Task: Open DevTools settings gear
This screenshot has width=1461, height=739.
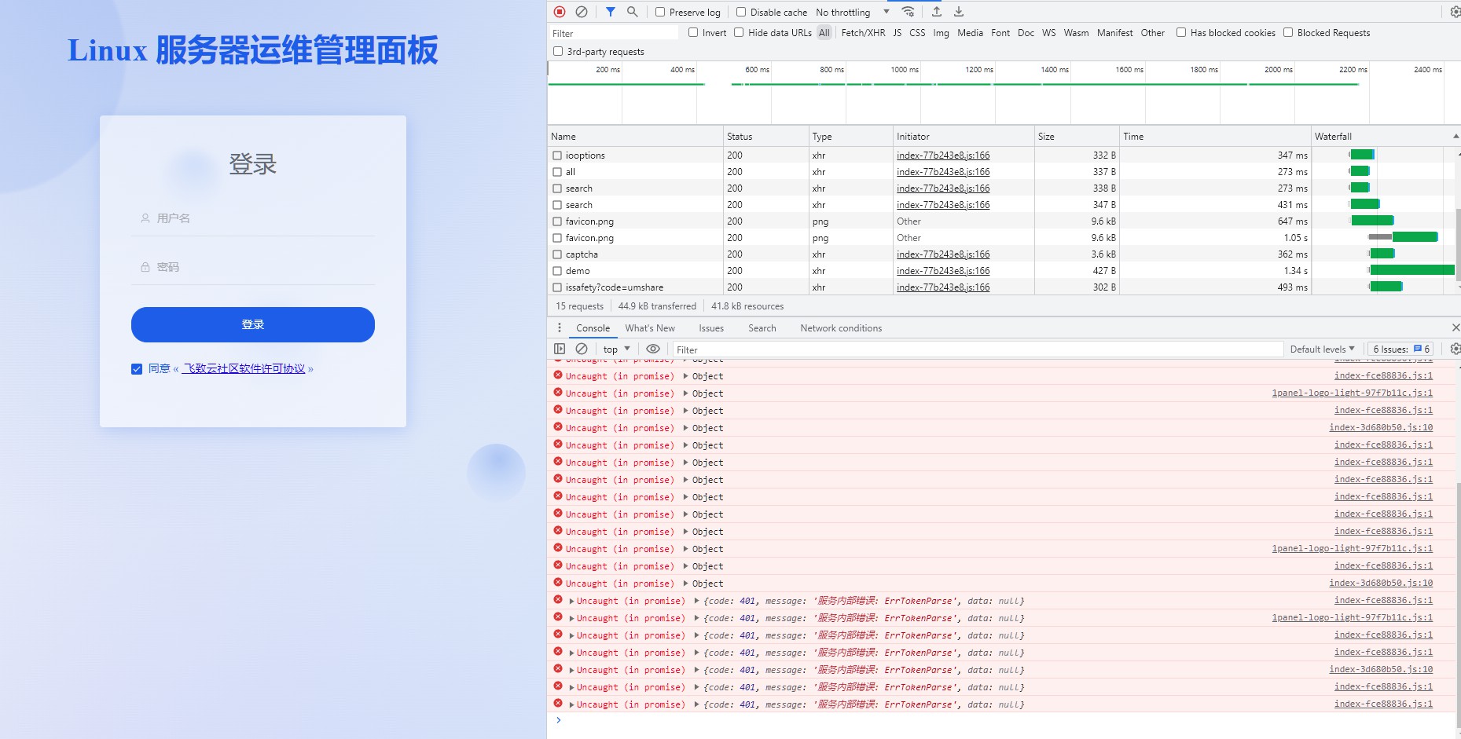Action: [1454, 12]
